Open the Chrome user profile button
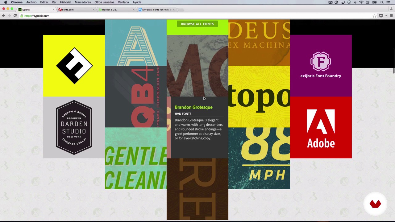The width and height of the screenshot is (395, 222). 392,9
